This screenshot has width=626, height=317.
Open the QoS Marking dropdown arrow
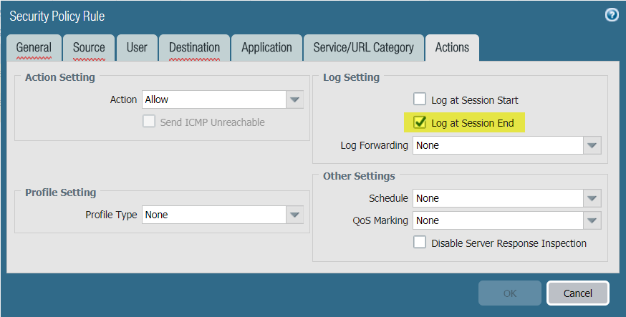coord(591,220)
